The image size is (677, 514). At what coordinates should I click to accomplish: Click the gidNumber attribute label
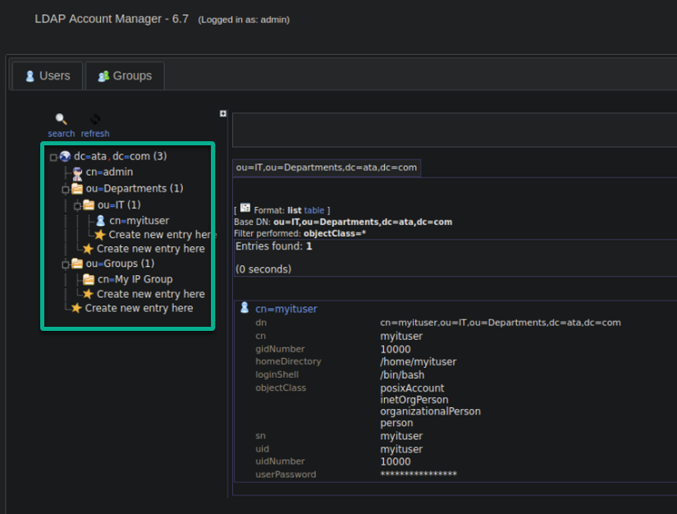(280, 349)
